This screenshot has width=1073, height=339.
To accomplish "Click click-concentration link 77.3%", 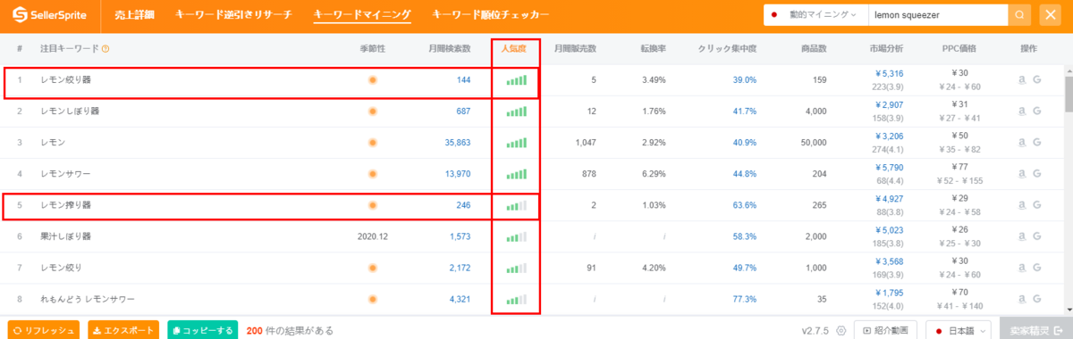I will click(x=745, y=299).
